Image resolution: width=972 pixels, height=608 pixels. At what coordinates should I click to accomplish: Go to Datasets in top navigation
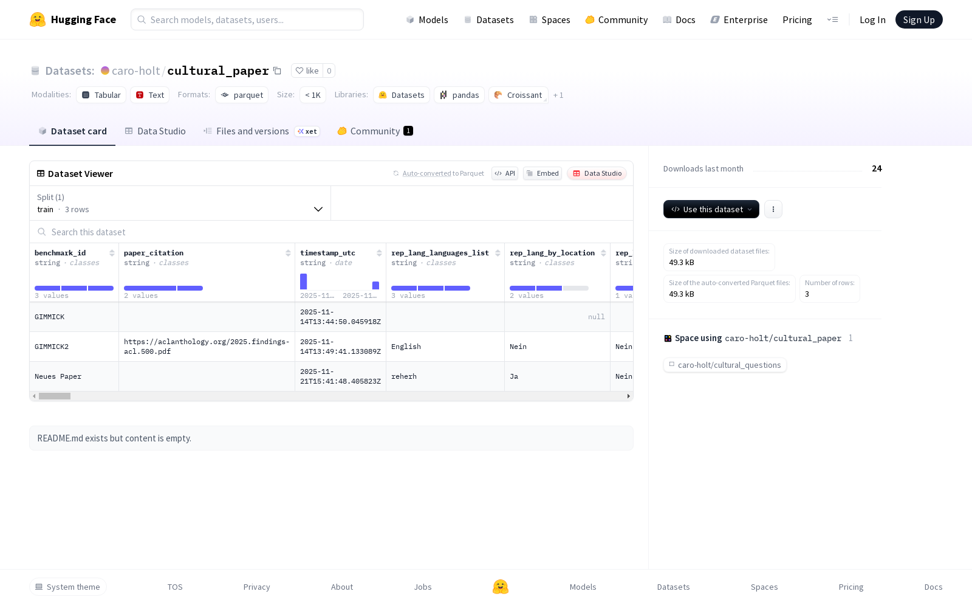pos(488,19)
